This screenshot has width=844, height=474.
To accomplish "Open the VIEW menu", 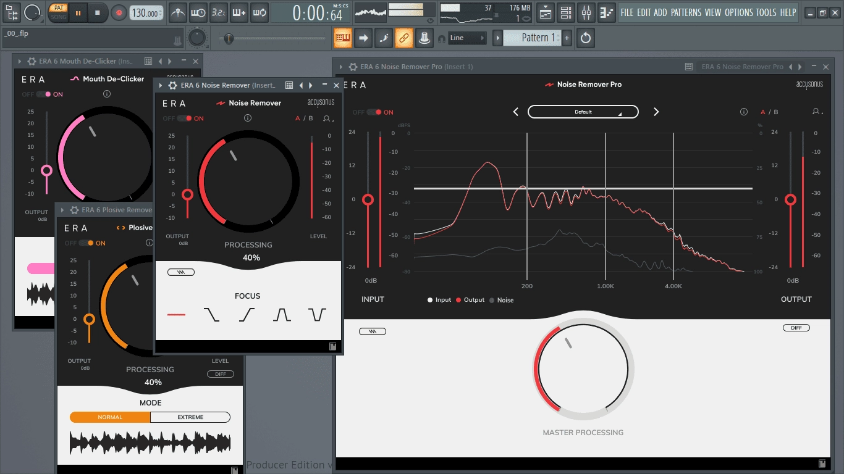I will [713, 12].
